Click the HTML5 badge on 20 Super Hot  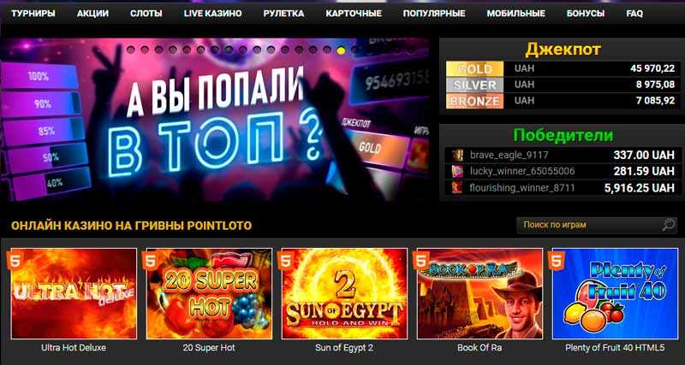click(x=151, y=261)
